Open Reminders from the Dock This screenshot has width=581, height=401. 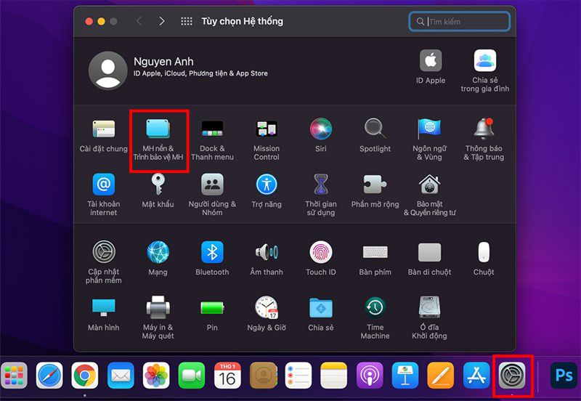click(298, 376)
